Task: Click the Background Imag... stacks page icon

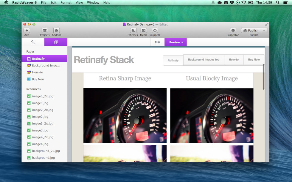Action: tap(29, 66)
